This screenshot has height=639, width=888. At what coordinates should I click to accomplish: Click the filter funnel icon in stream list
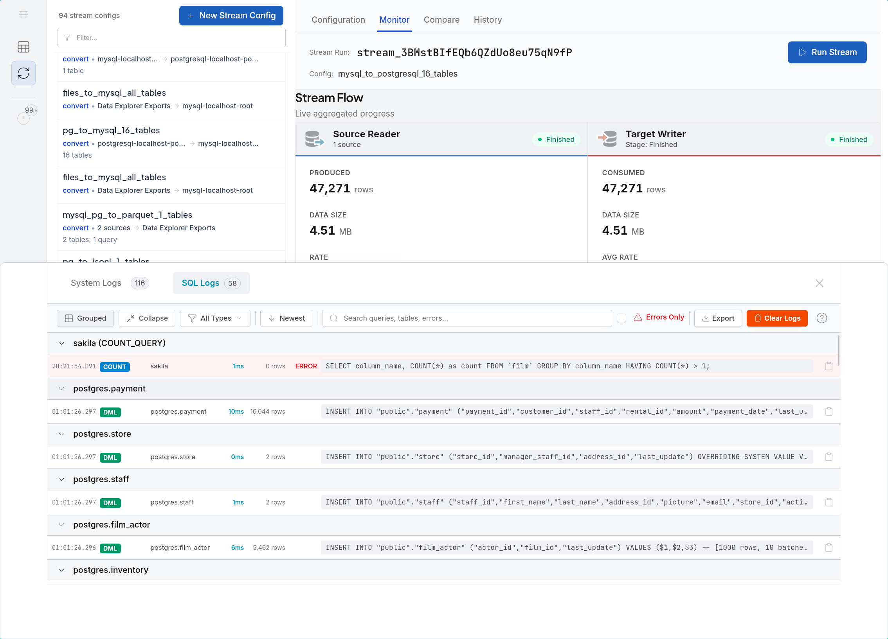[x=67, y=38]
